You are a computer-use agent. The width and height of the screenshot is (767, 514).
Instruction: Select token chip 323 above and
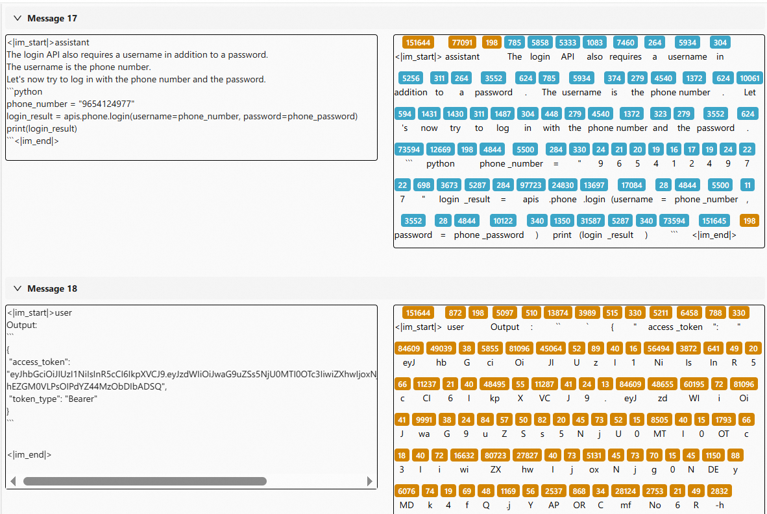tap(661, 114)
